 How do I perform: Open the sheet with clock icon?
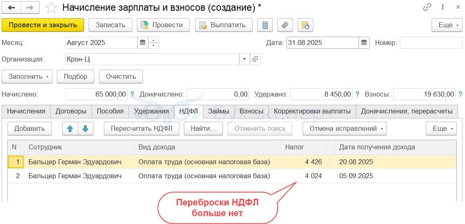[x=305, y=25]
